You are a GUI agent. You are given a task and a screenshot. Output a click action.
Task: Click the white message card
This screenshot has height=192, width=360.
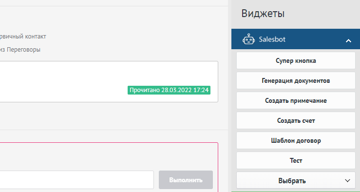point(109,81)
